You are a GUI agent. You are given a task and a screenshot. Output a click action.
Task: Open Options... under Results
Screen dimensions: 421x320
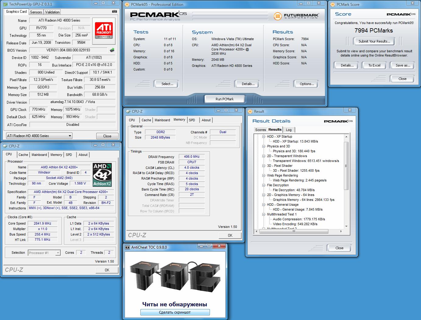coord(307,84)
